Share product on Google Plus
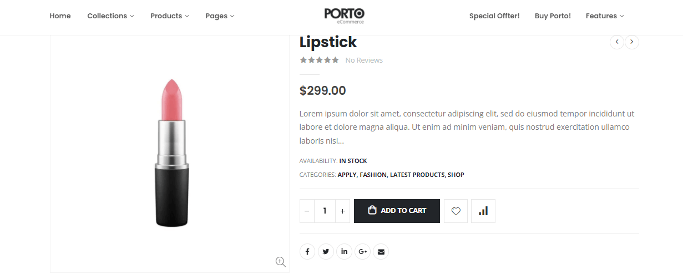 tap(363, 252)
